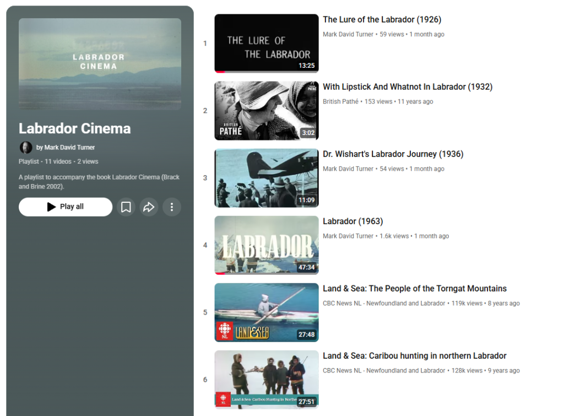Click Mark David Turner's avatar icon
The image size is (564, 416).
point(26,147)
